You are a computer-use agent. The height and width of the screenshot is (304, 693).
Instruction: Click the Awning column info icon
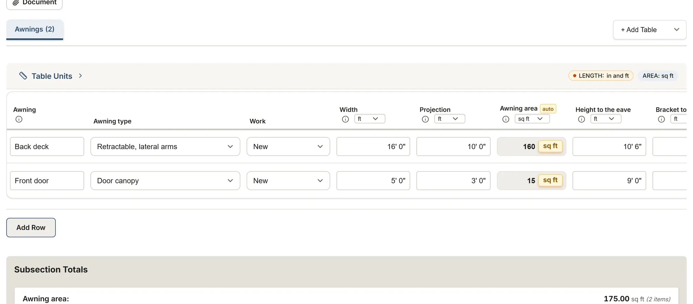19,119
